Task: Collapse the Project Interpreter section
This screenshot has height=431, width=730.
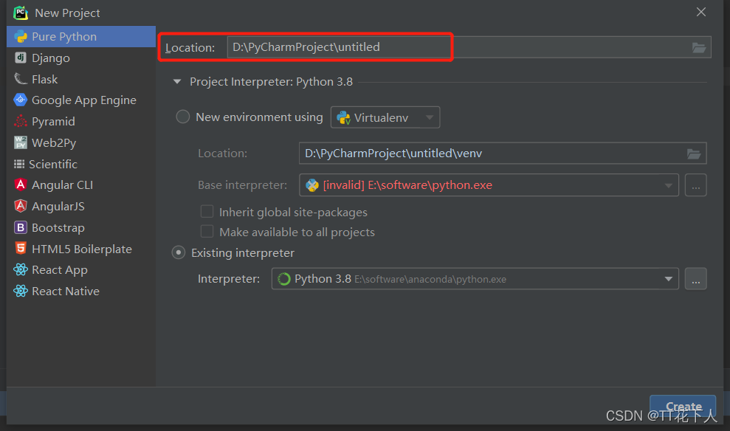Action: click(x=177, y=81)
